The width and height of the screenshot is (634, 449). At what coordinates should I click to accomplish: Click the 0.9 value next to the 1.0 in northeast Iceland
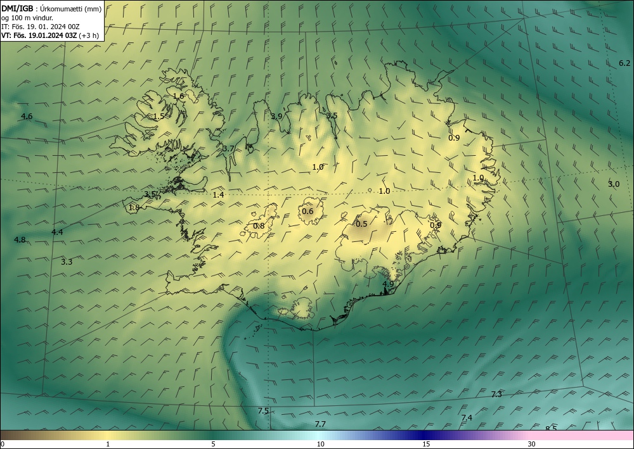(455, 137)
